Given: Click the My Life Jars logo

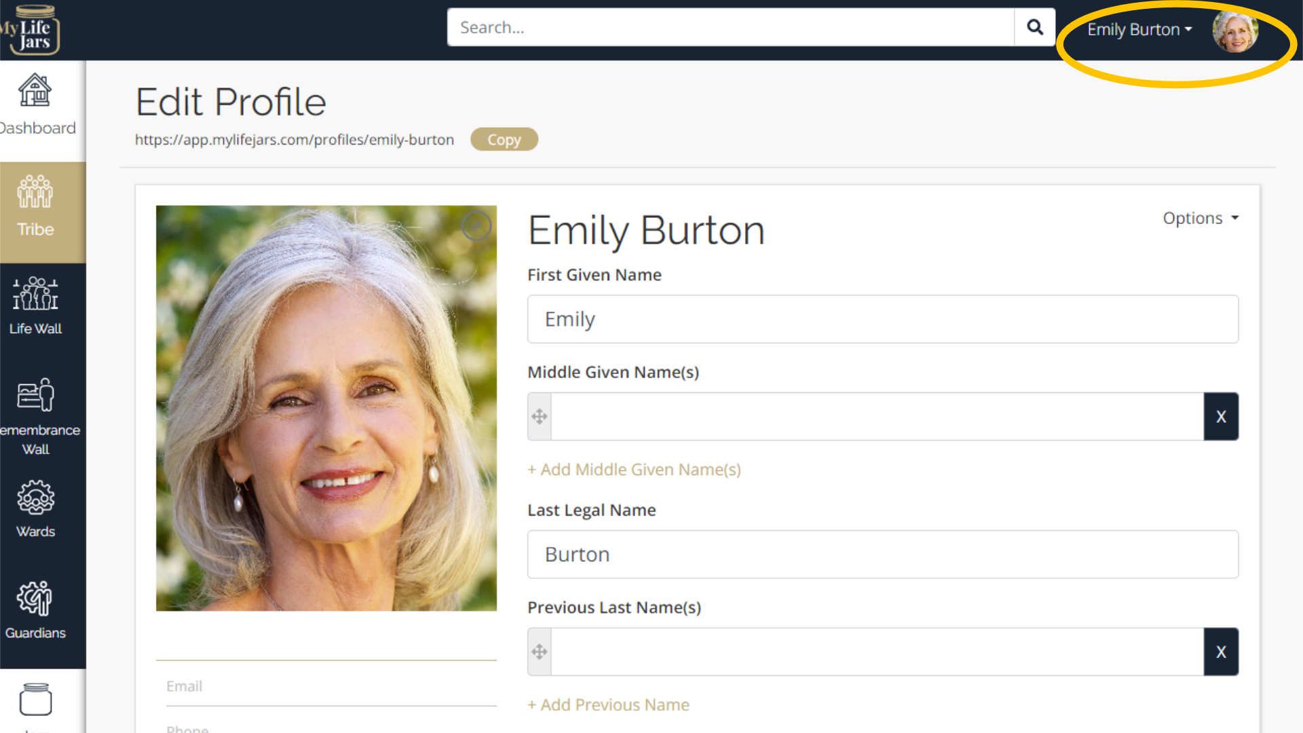Looking at the screenshot, I should 31,30.
